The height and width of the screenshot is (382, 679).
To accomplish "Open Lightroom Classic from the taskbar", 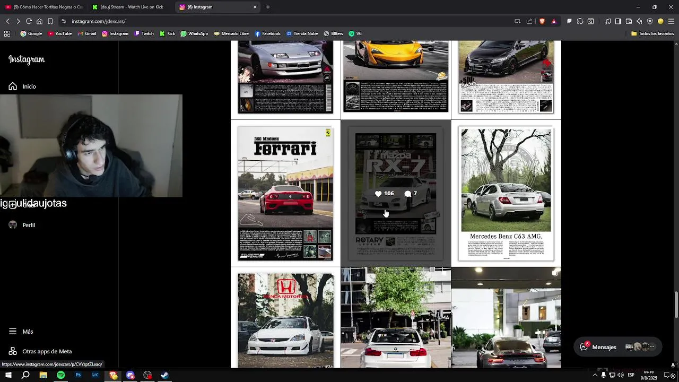I will (x=95, y=375).
